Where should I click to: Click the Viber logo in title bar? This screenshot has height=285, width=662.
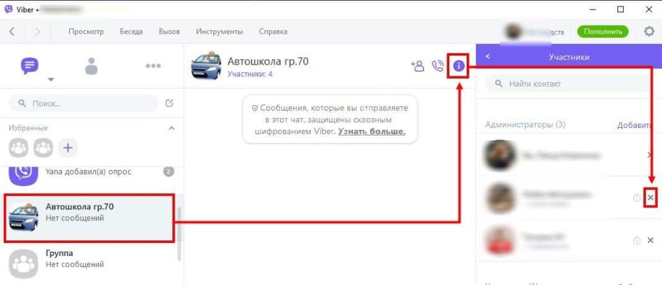[x=8, y=9]
